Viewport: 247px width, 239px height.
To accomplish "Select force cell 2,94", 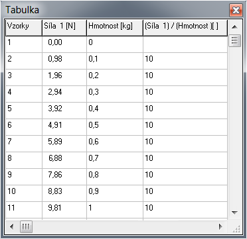I will click(64, 94).
